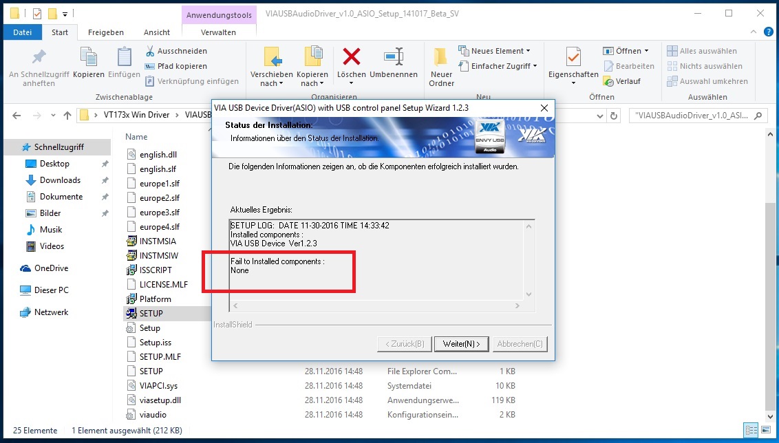779x443 pixels.
Task: Open Explorer help question mark
Action: pyautogui.click(x=767, y=32)
